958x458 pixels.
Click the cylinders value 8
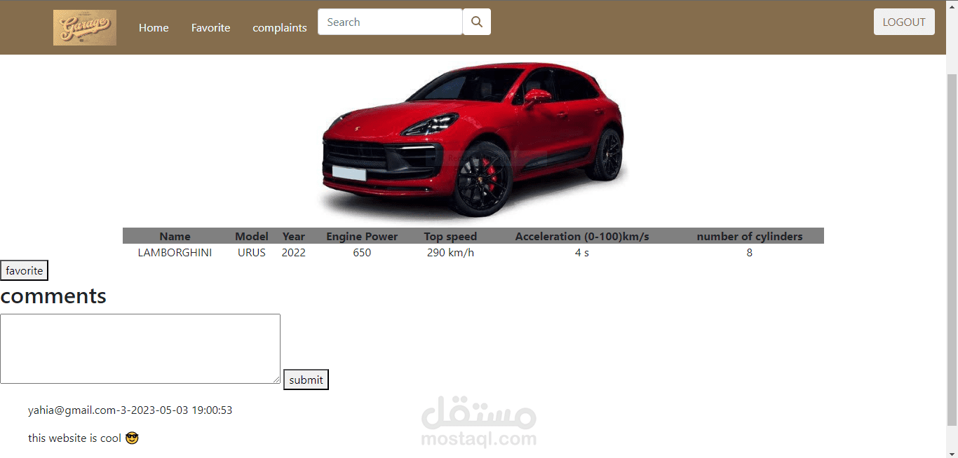750,253
